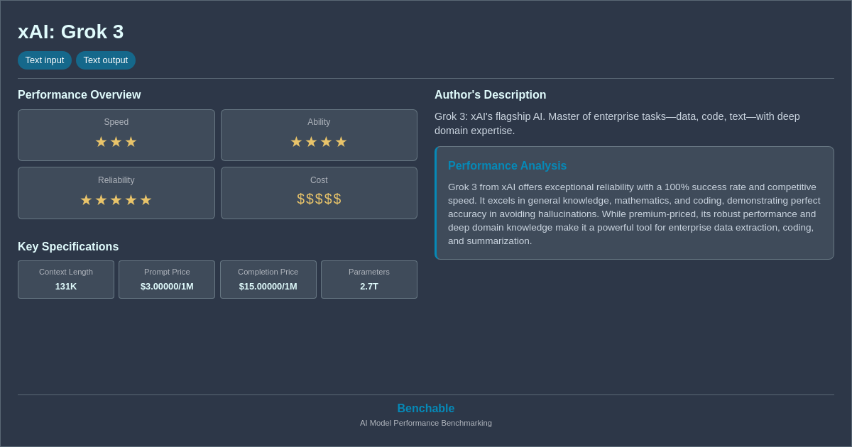Select the third Speed star
The height and width of the screenshot is (447, 852).
coord(131,142)
